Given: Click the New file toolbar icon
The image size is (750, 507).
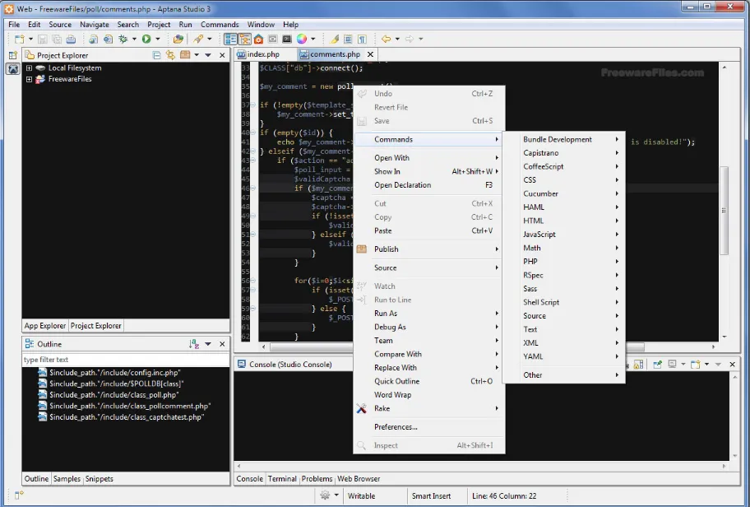Looking at the screenshot, I should [x=19, y=40].
